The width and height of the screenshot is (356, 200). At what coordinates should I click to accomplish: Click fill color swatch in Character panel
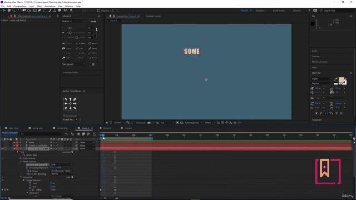coord(341,79)
